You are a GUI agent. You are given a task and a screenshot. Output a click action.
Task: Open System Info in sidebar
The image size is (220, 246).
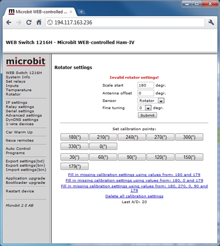[18, 77]
